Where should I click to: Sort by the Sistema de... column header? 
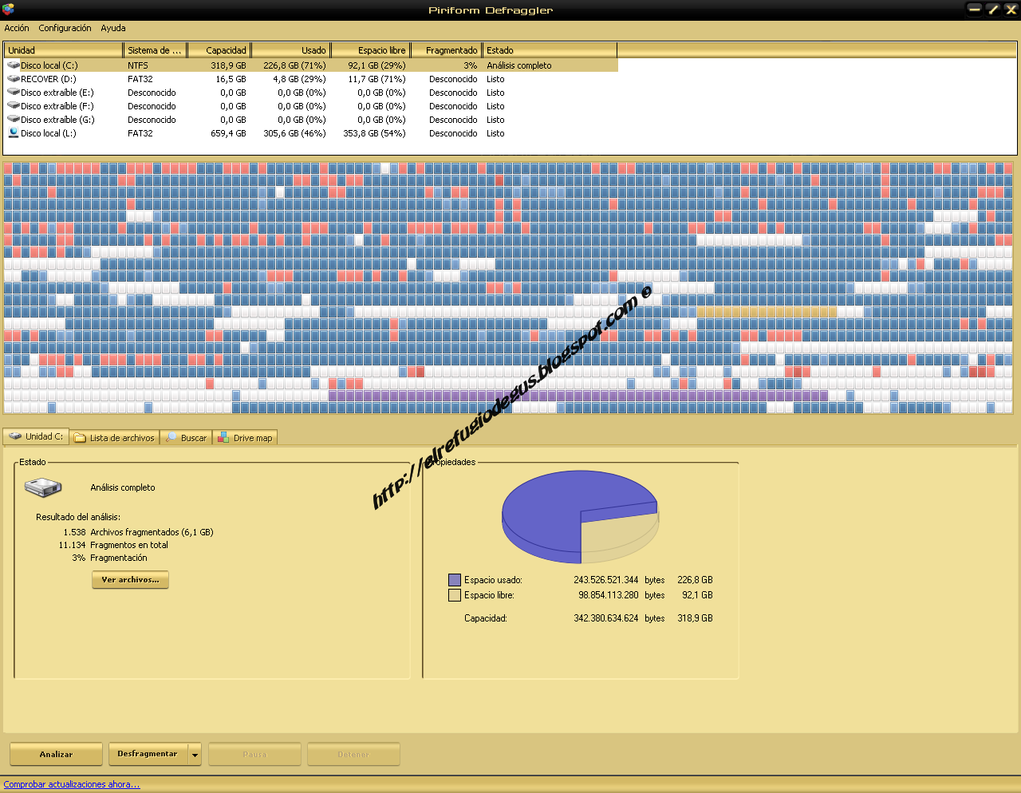156,50
